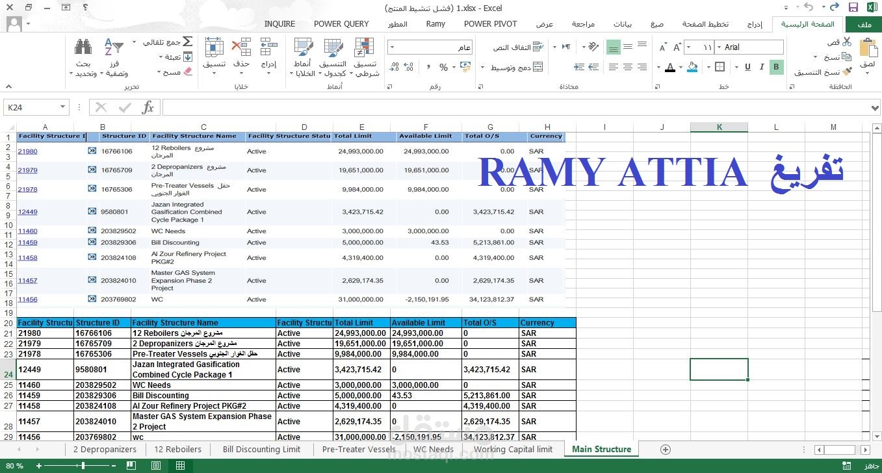
Task: Open the Name Box dropdown arrow
Action: [62, 107]
